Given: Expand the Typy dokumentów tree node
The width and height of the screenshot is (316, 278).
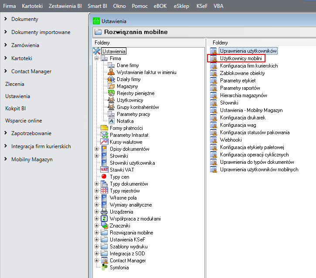Looking at the screenshot, I should coord(97,184).
